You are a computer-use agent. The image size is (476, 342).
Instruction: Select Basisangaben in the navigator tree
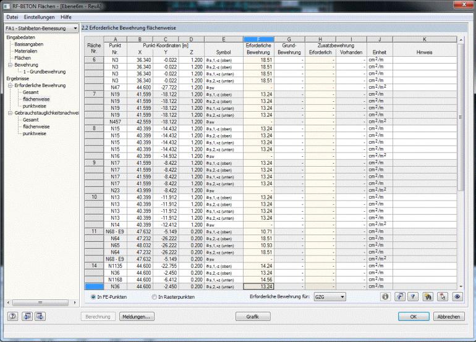point(29,44)
